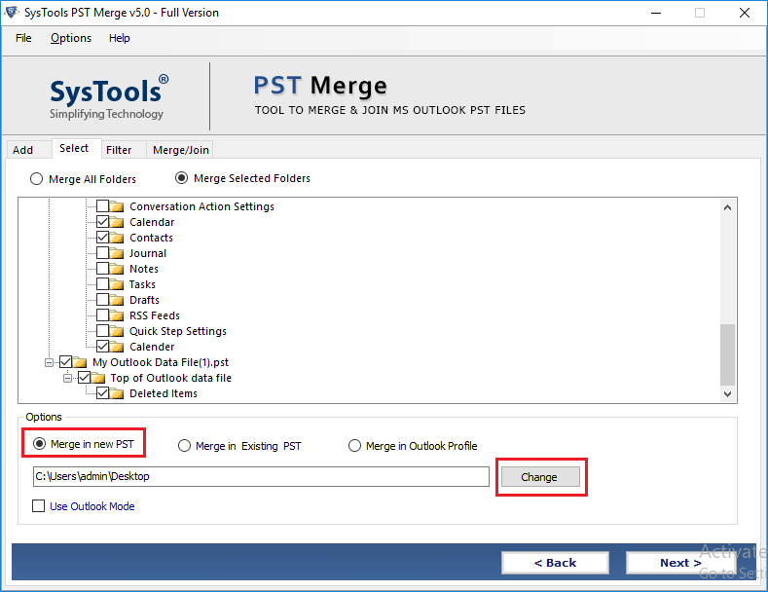Click the SysTools app icon in title bar
Viewport: 768px width, 592px height.
click(12, 13)
